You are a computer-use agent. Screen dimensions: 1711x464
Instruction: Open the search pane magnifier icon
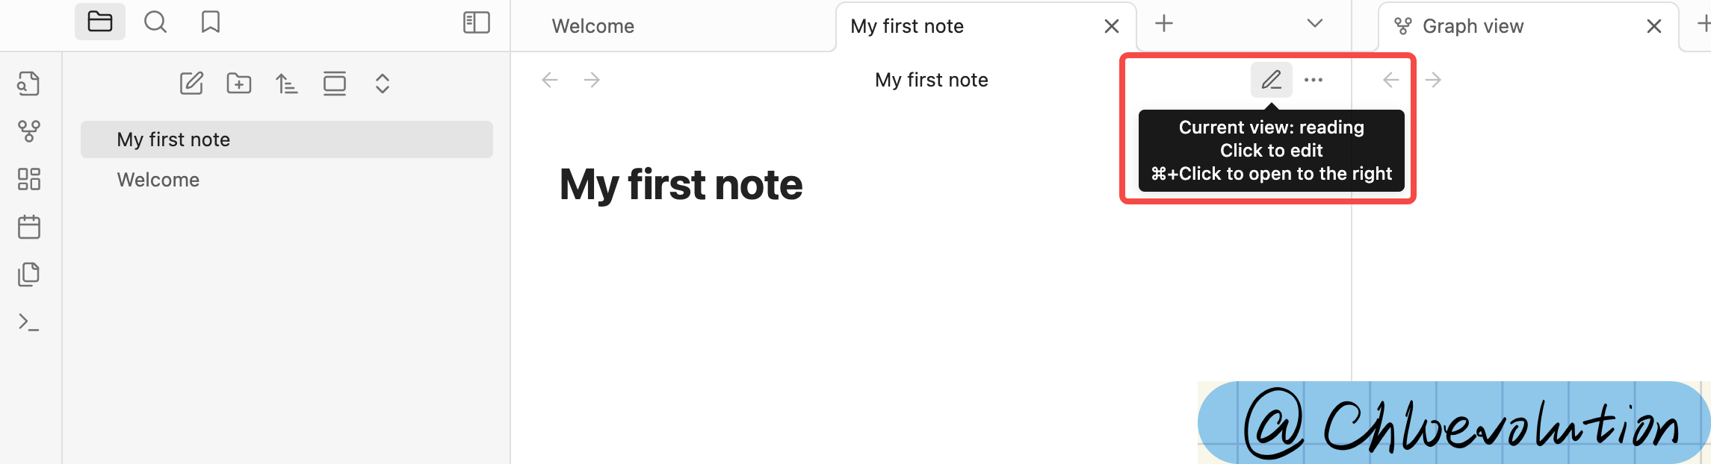pos(155,22)
